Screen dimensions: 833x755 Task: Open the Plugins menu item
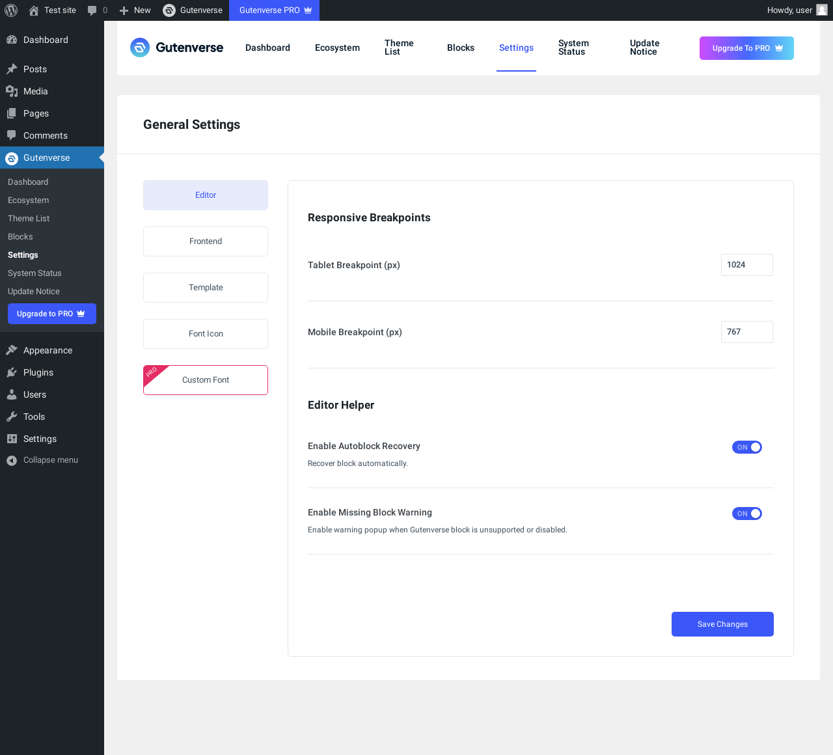pyautogui.click(x=52, y=372)
